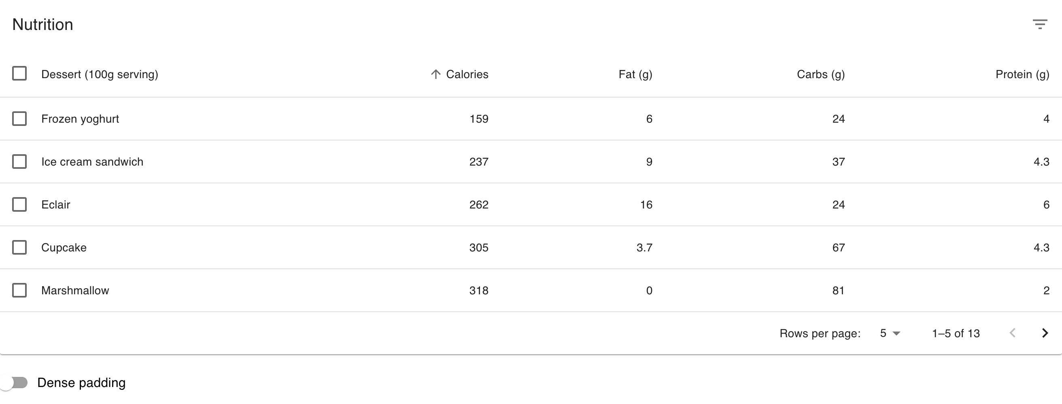Click the Ice cream sandwich row
Image resolution: width=1062 pixels, height=404 pixels.
click(92, 162)
